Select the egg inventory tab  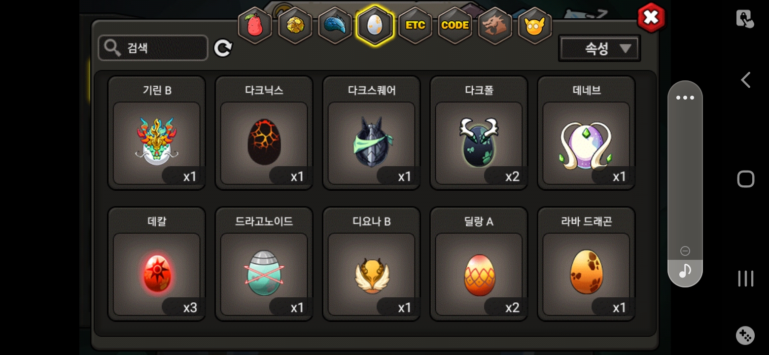375,26
